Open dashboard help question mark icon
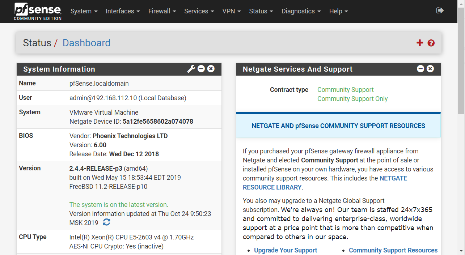 coord(431,43)
